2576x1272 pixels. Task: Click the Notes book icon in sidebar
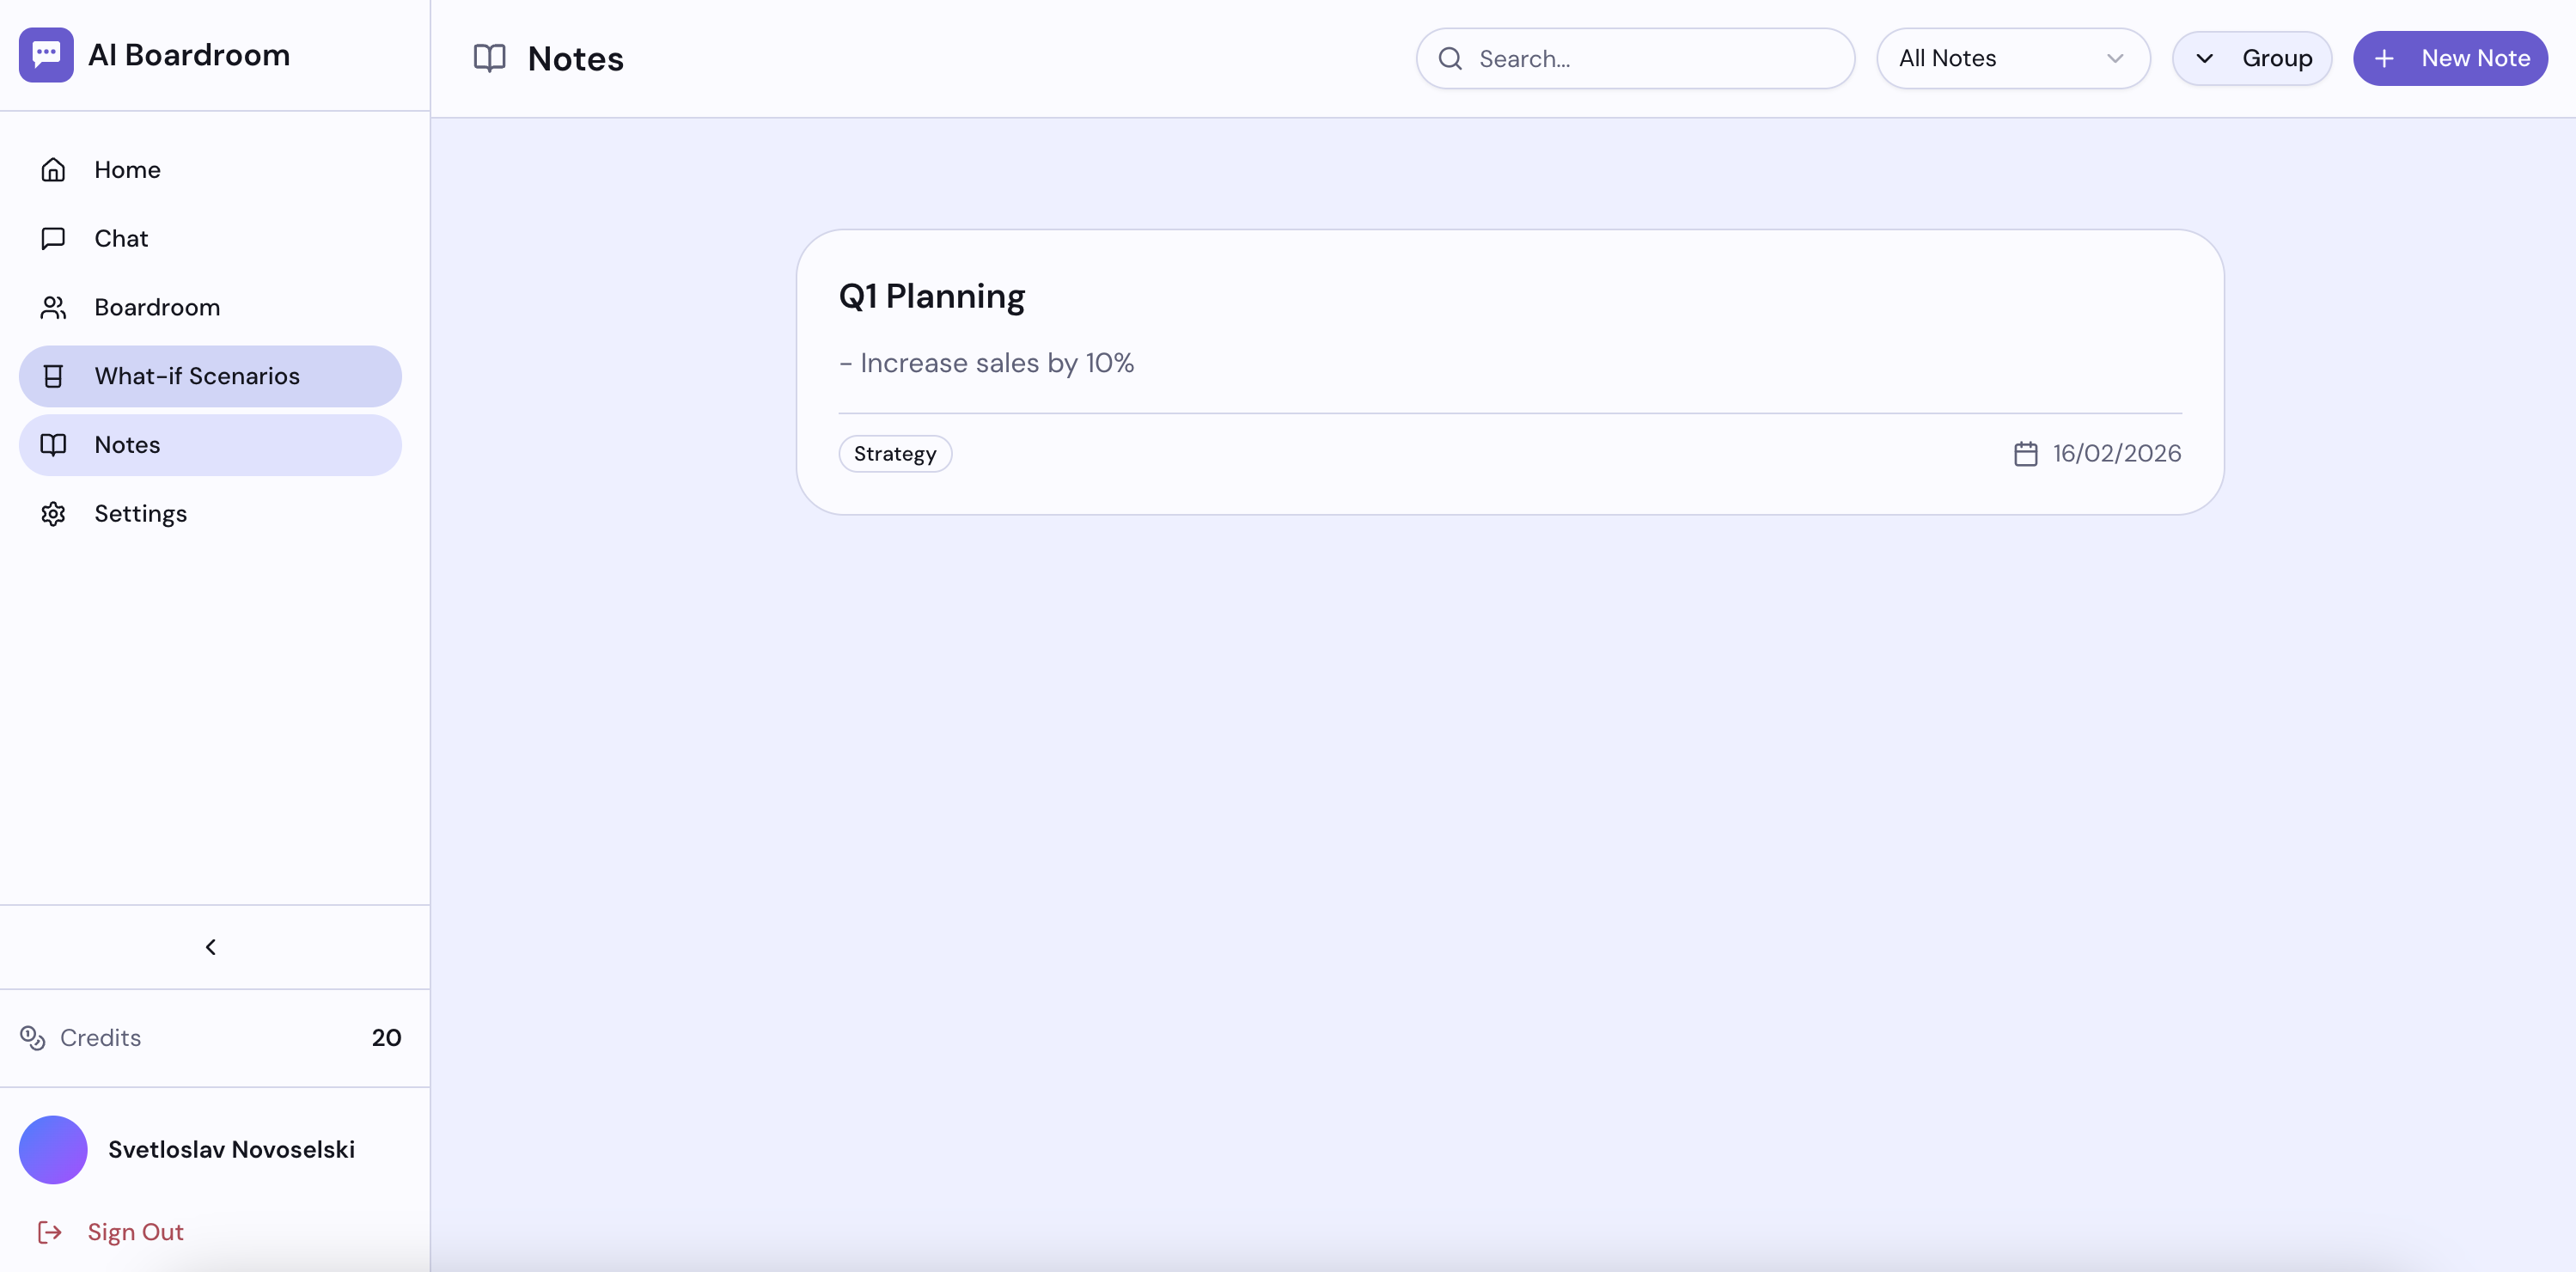54,445
